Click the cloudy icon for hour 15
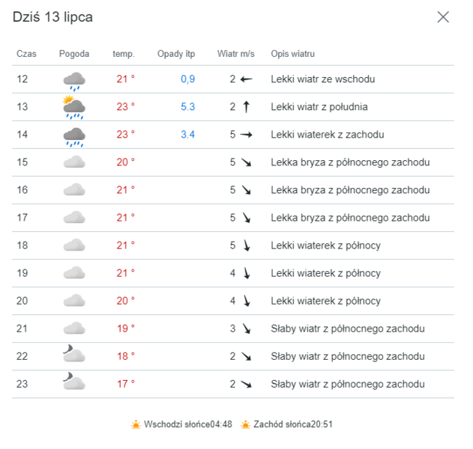 tap(74, 162)
